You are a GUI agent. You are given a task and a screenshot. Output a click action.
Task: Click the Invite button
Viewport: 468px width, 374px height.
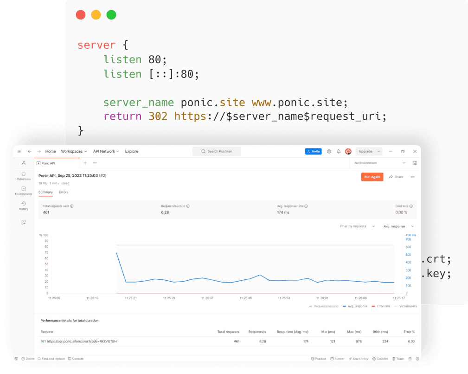click(x=314, y=151)
